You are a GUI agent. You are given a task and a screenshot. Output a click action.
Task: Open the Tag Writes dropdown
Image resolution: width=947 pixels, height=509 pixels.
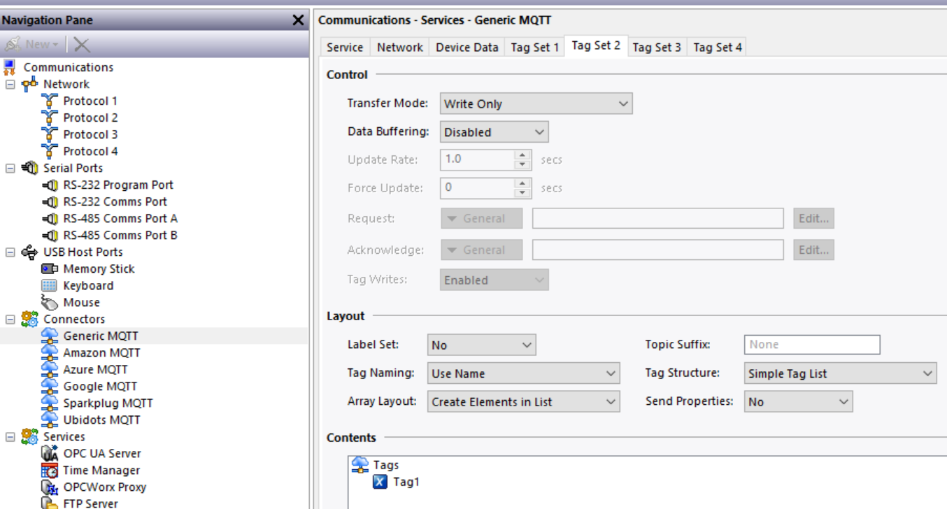click(x=494, y=280)
